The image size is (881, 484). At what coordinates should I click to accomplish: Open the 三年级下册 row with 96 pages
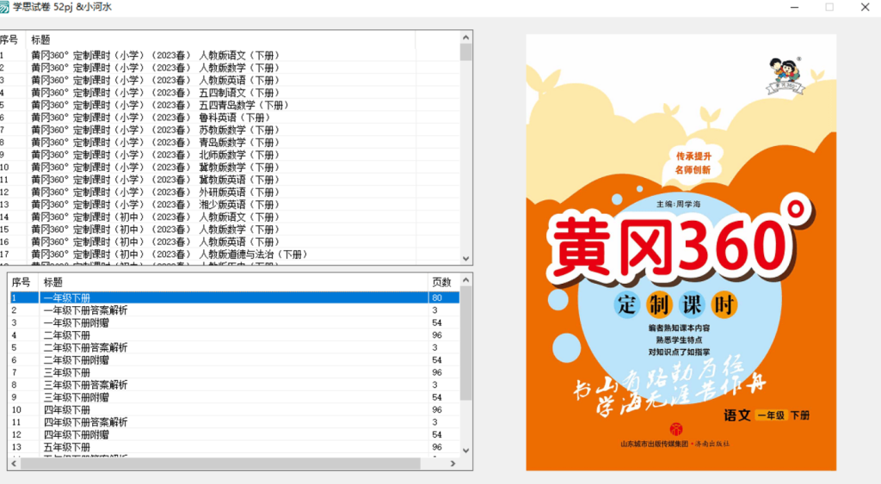pyautogui.click(x=67, y=373)
